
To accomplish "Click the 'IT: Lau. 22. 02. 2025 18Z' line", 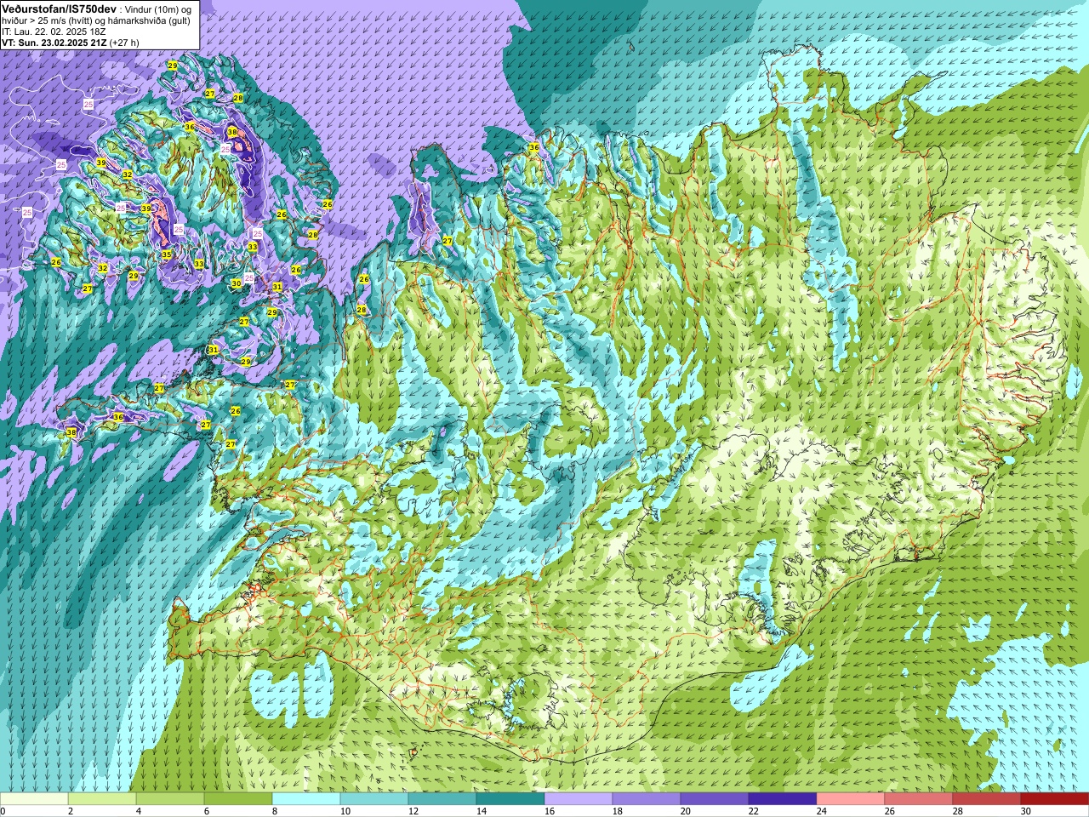I will tap(54, 31).
